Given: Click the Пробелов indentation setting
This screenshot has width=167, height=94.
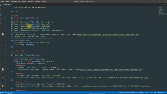Looking at the screenshot, I should point(141,93).
